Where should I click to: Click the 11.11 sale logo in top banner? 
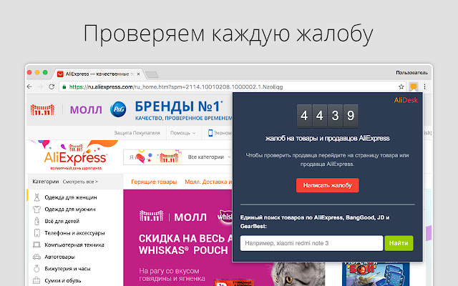(x=43, y=109)
